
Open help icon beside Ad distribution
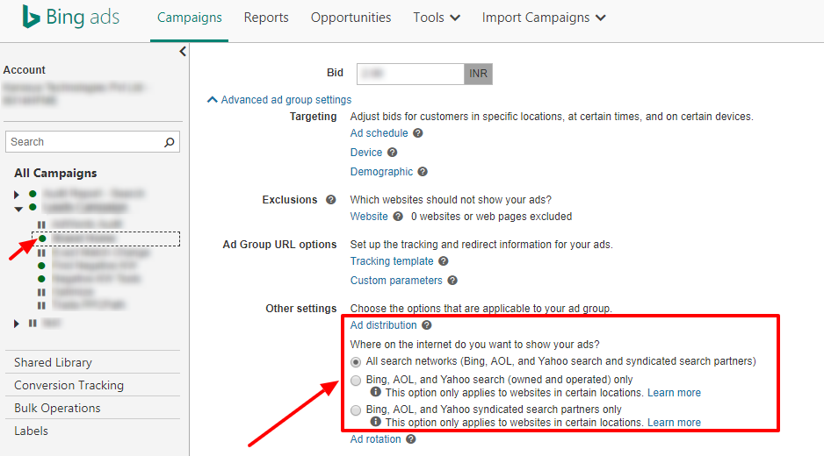[x=427, y=324]
